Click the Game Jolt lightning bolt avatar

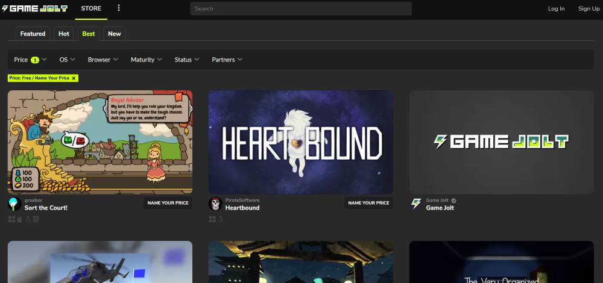pyautogui.click(x=416, y=204)
